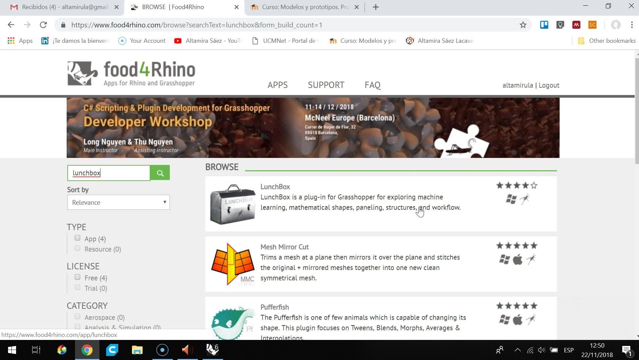This screenshot has height=360, width=639.
Task: Open the APPS menu
Action: point(278,85)
